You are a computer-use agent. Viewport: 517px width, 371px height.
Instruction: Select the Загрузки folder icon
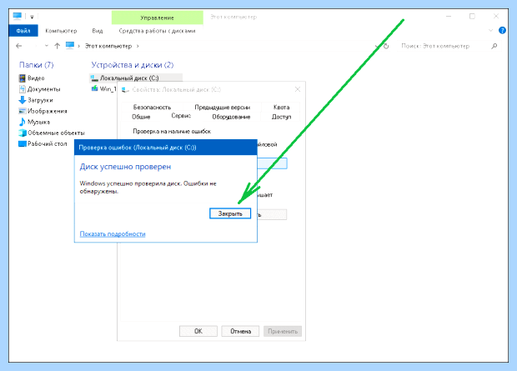coord(22,100)
